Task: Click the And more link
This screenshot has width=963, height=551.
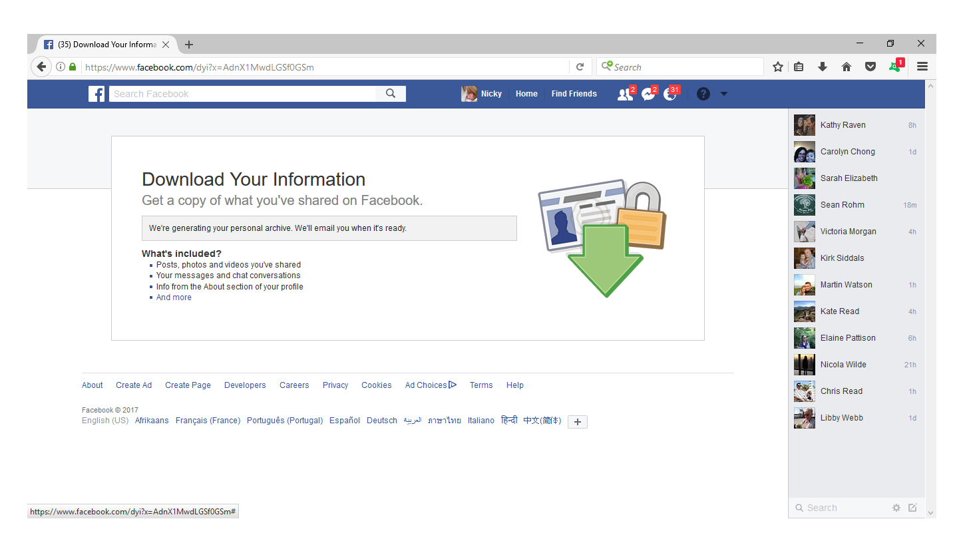Action: (x=174, y=297)
